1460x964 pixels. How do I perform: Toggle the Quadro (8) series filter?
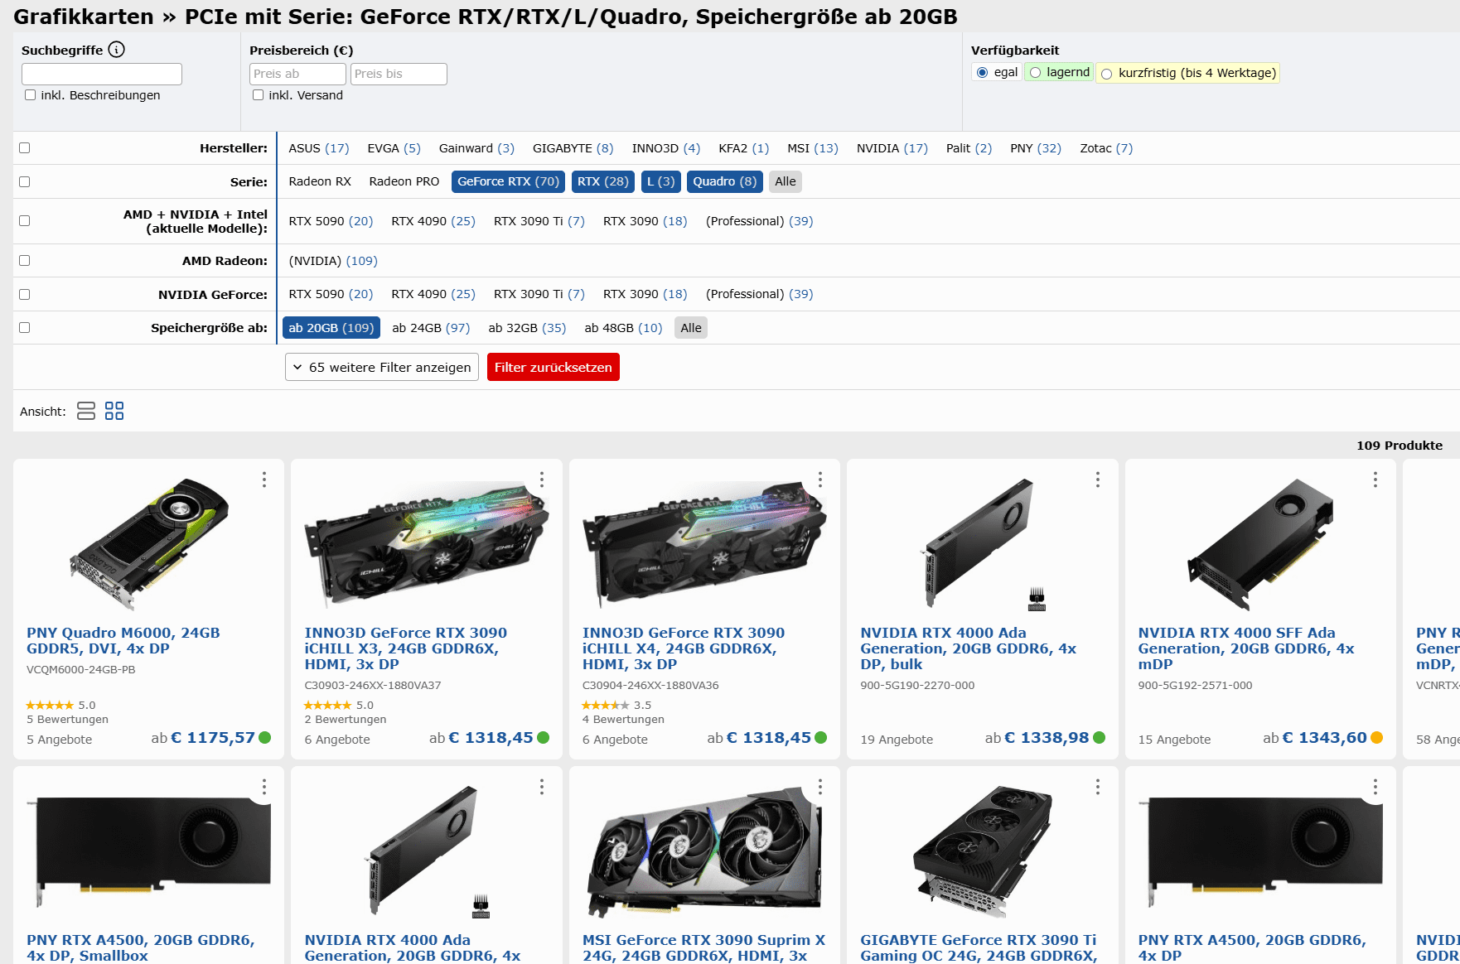tap(725, 182)
